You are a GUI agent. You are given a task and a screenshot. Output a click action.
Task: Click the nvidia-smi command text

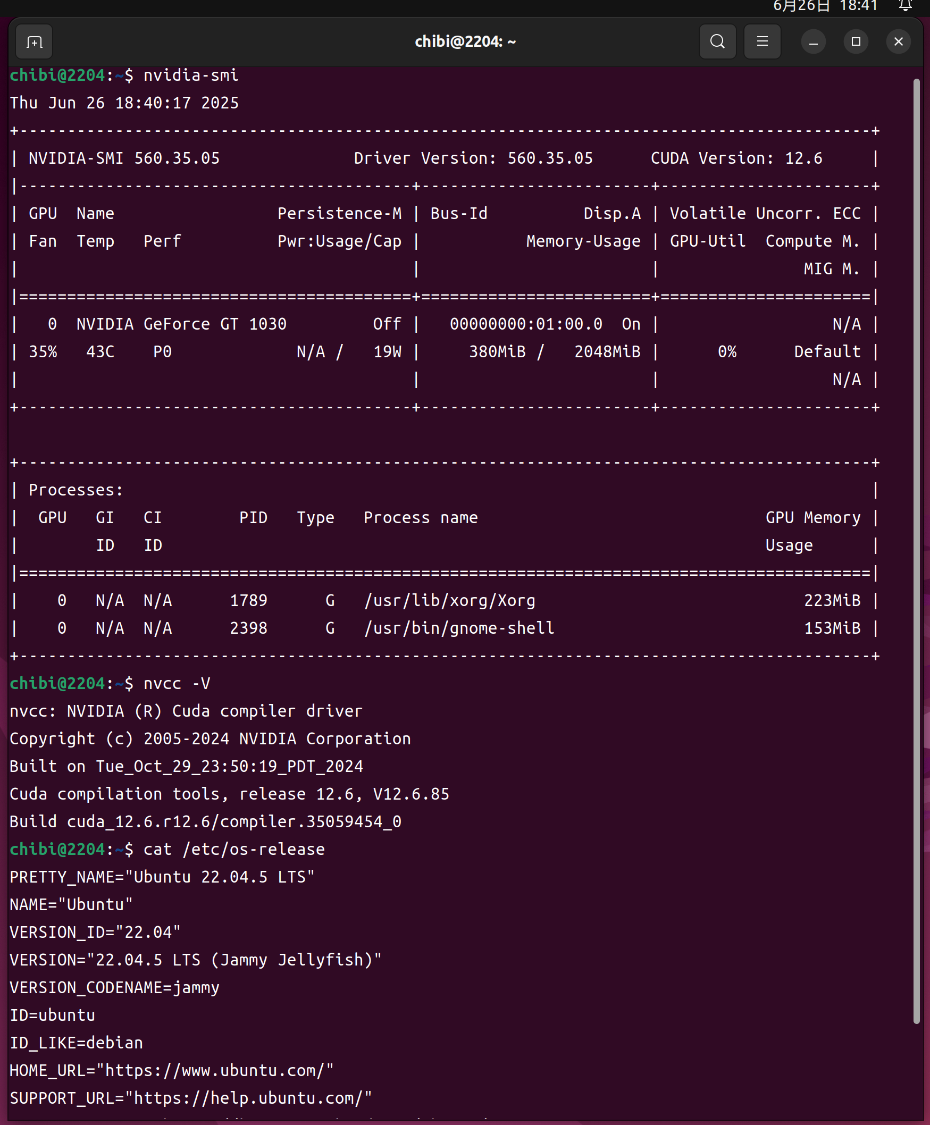(x=191, y=75)
